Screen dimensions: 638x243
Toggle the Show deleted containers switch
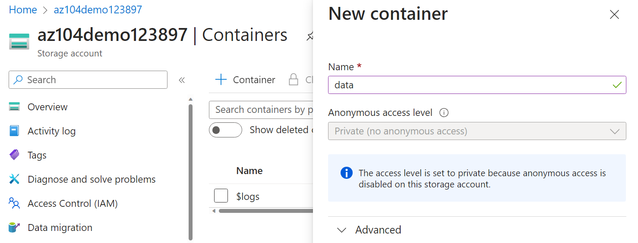tap(225, 130)
